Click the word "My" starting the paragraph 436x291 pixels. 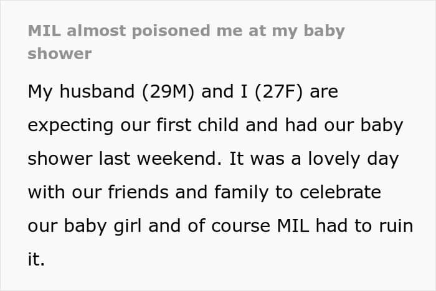pos(38,92)
